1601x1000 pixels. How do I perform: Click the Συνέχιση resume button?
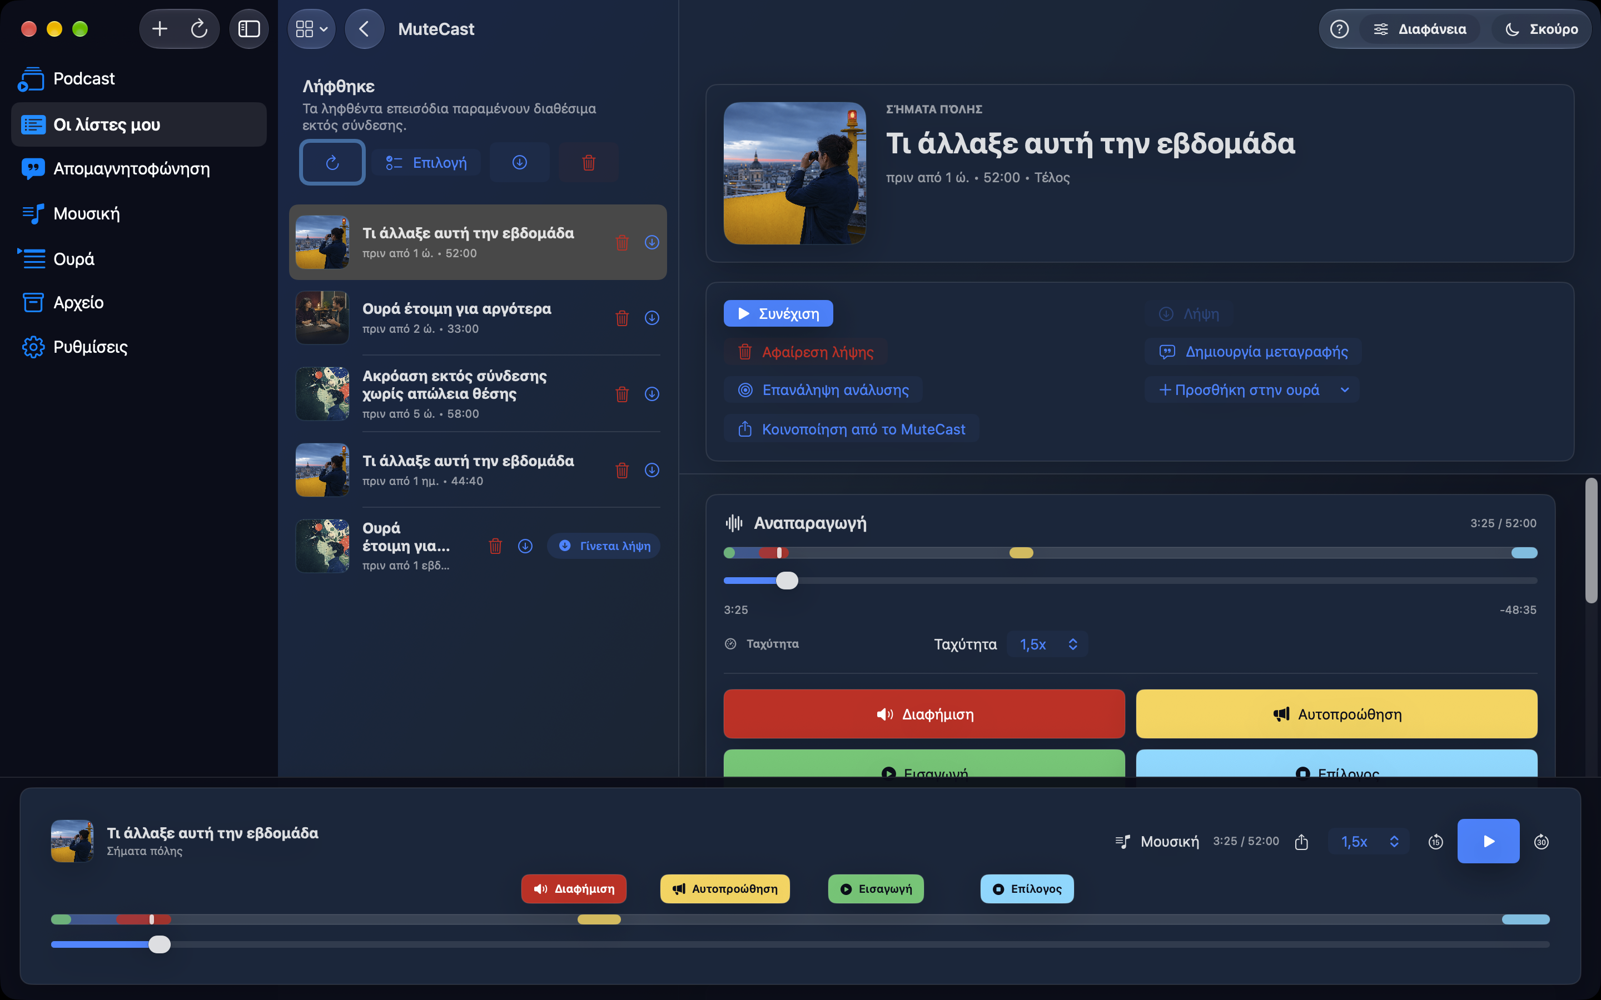coord(778,313)
